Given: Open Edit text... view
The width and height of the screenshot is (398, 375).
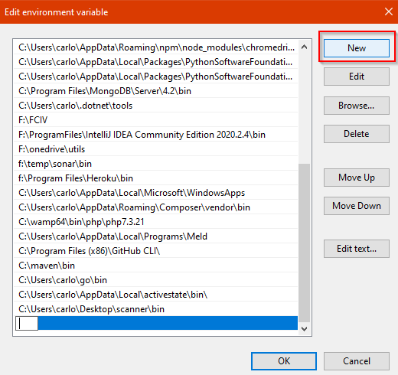Looking at the screenshot, I should (357, 249).
